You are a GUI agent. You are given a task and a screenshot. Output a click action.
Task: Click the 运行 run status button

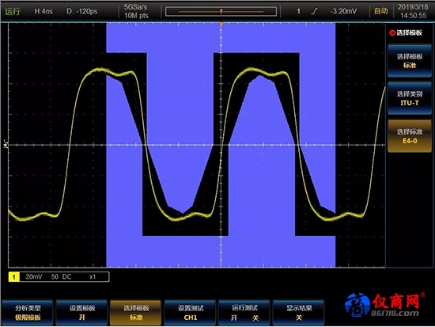pos(13,11)
